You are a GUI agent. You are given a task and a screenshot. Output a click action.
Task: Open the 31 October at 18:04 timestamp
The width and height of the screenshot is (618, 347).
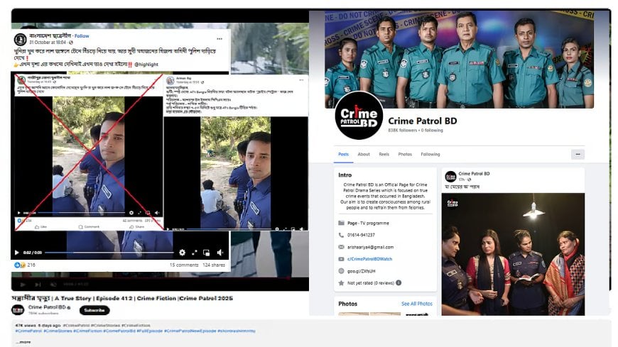click(48, 43)
